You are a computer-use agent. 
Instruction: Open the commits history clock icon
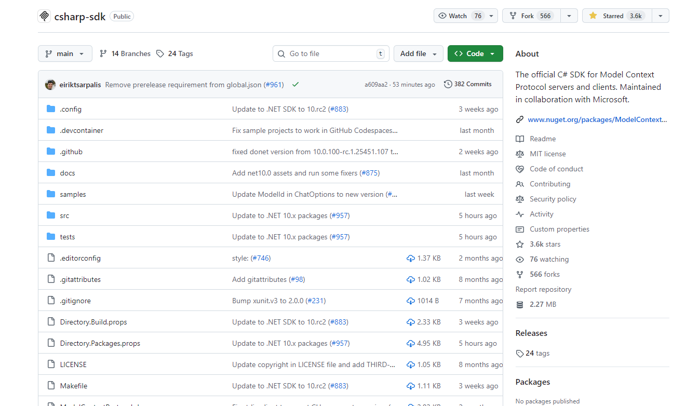448,84
